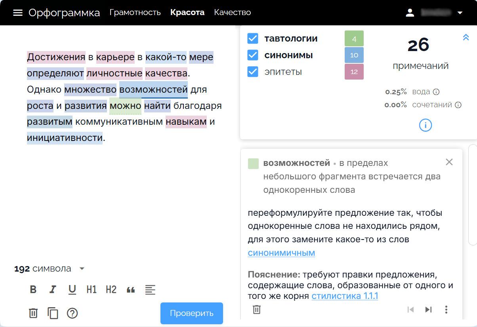Open the character count dropdown
The width and height of the screenshot is (477, 327).
pyautogui.click(x=82, y=269)
